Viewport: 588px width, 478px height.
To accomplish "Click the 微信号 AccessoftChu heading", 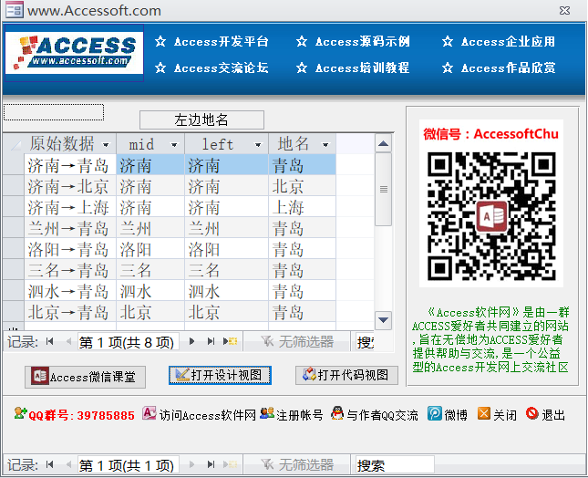I will coord(490,134).
